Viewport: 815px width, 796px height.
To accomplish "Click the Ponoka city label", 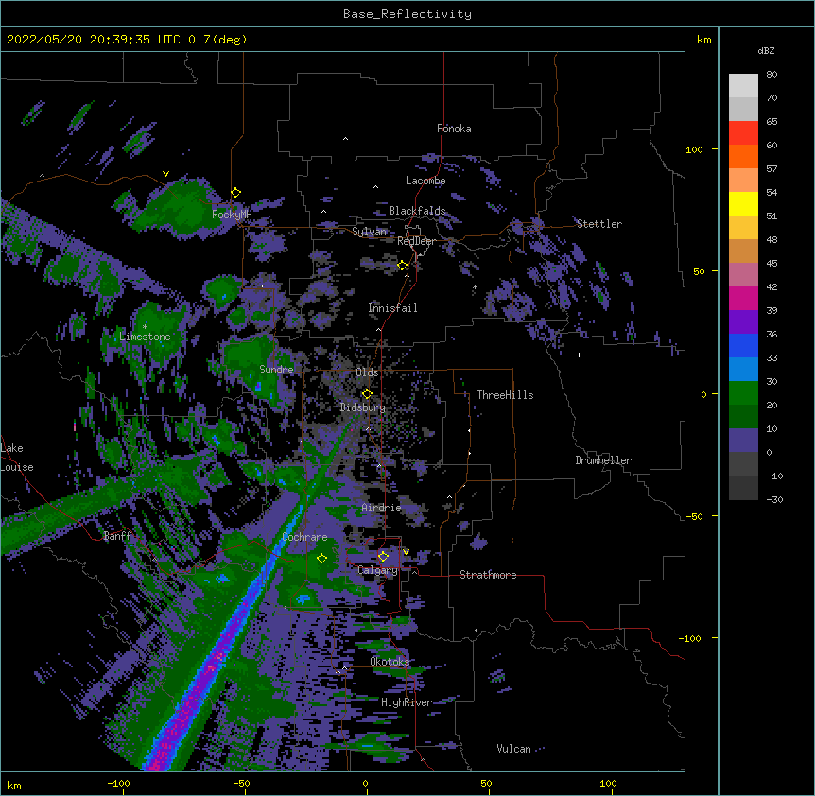I will (x=454, y=129).
